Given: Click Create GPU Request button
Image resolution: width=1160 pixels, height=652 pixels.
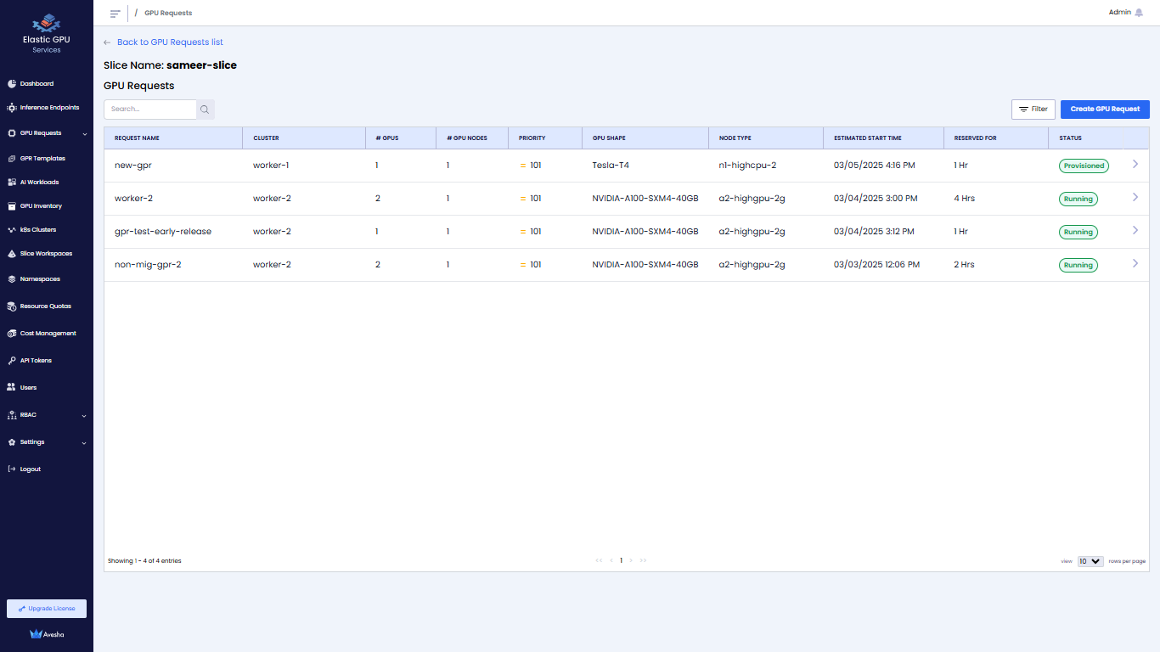Looking at the screenshot, I should pos(1105,110).
